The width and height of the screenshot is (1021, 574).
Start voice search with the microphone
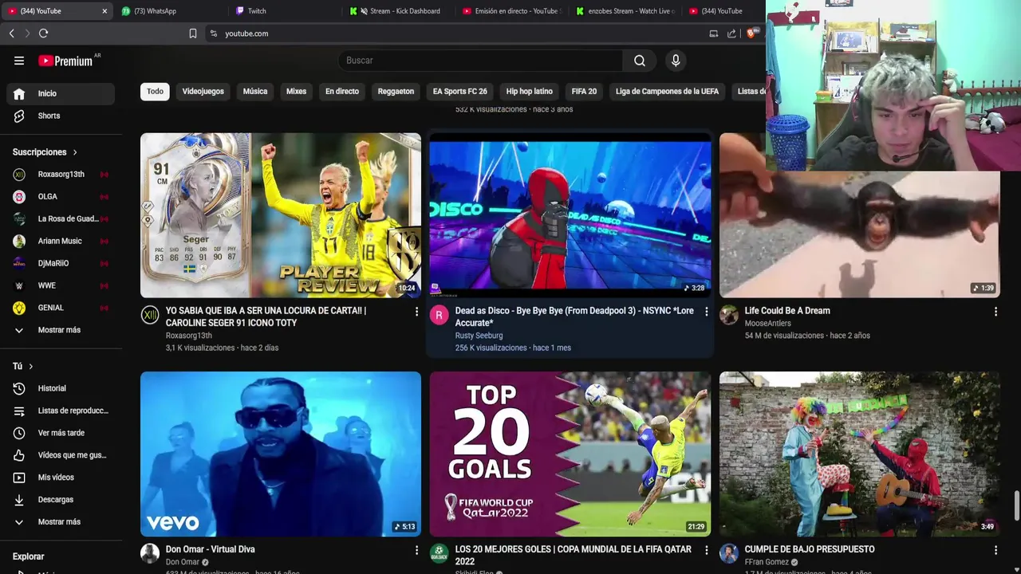(x=676, y=61)
